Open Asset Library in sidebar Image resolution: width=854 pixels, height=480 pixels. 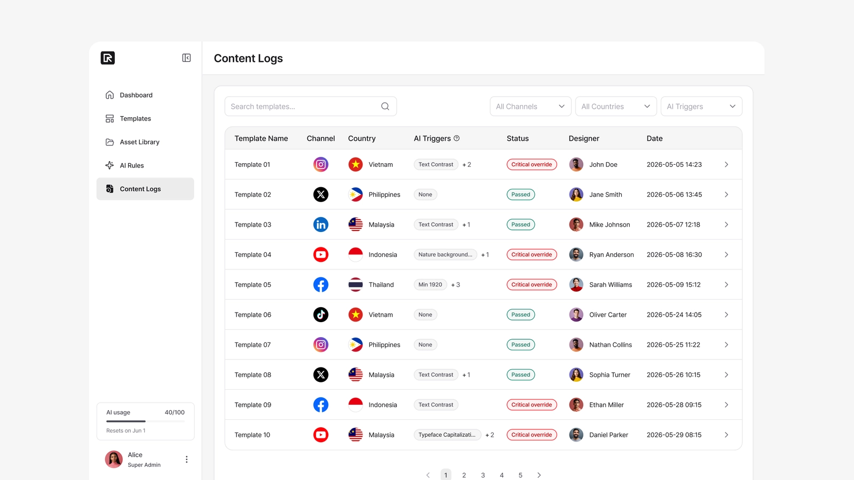click(145, 142)
